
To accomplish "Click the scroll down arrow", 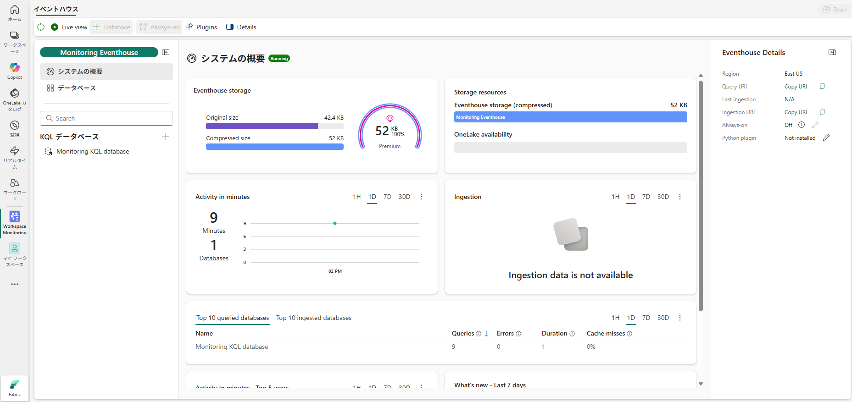I will 701,384.
